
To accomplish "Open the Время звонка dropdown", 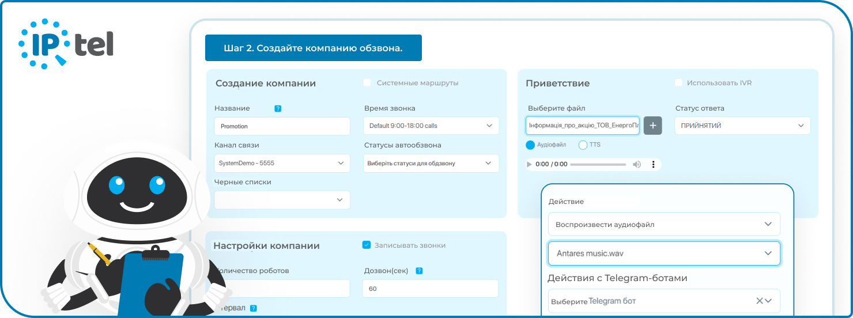I will [x=431, y=126].
